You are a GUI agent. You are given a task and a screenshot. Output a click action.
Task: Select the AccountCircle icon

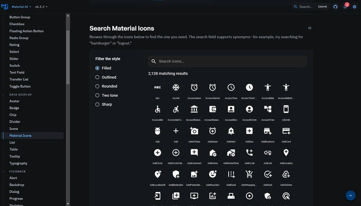(250, 109)
